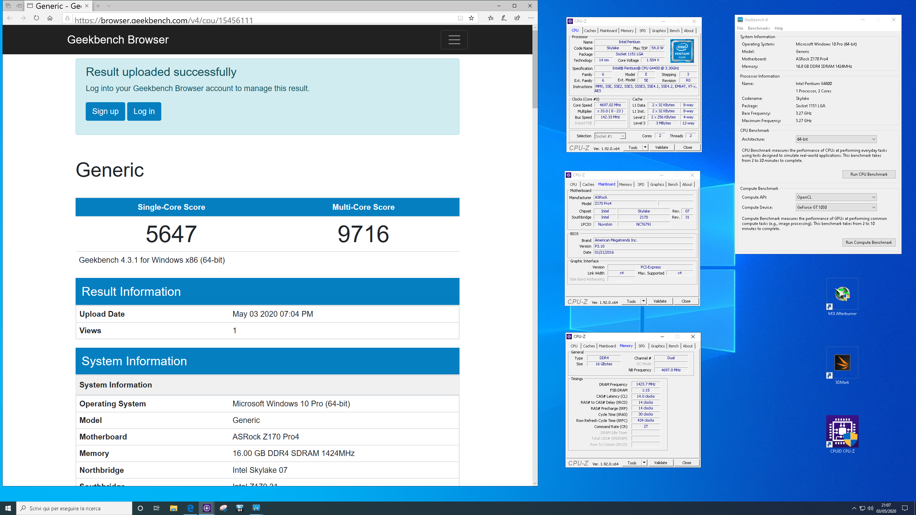Click the browser home icon
916x515 pixels.
pos(50,18)
